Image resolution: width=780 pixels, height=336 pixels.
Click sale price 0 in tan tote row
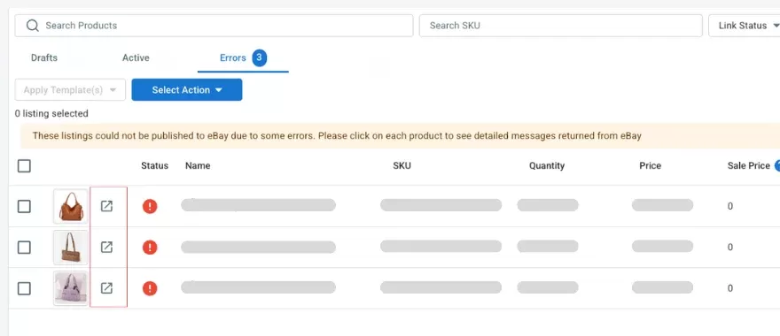pos(730,248)
